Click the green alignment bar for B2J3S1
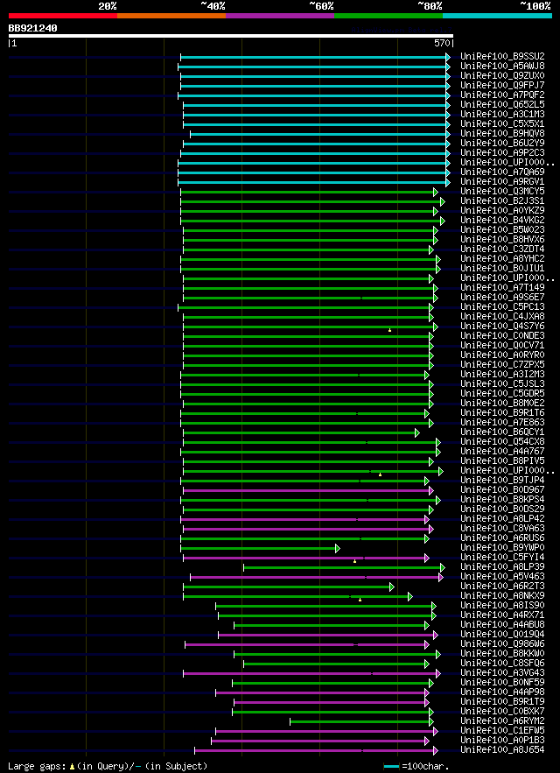560x773 pixels. (x=311, y=201)
